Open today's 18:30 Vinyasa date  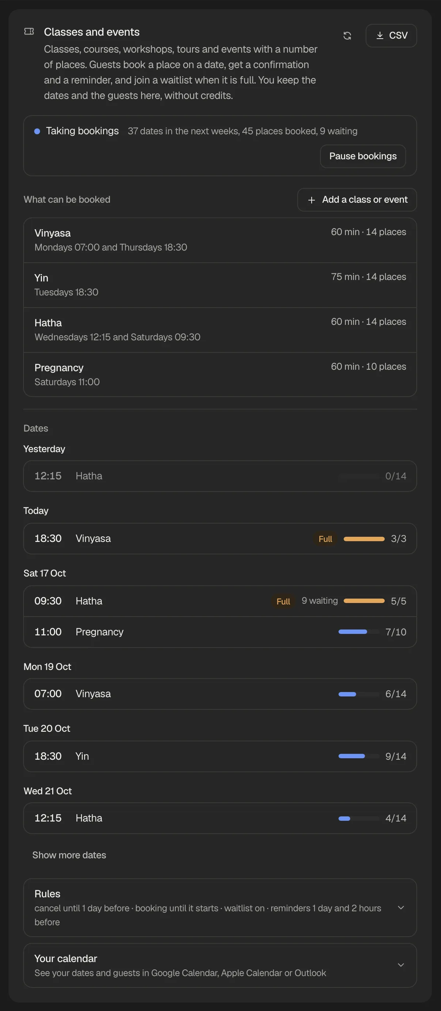coord(220,539)
